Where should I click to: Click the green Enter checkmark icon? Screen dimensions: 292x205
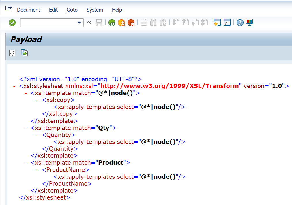12,23
